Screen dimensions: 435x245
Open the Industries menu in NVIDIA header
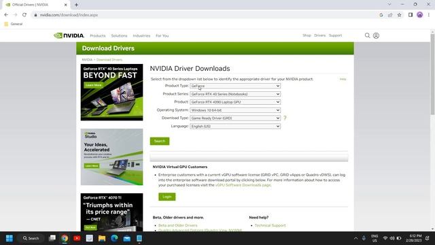pyautogui.click(x=141, y=35)
